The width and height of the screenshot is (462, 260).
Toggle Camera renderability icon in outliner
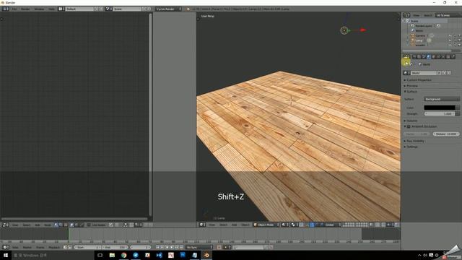pos(459,35)
